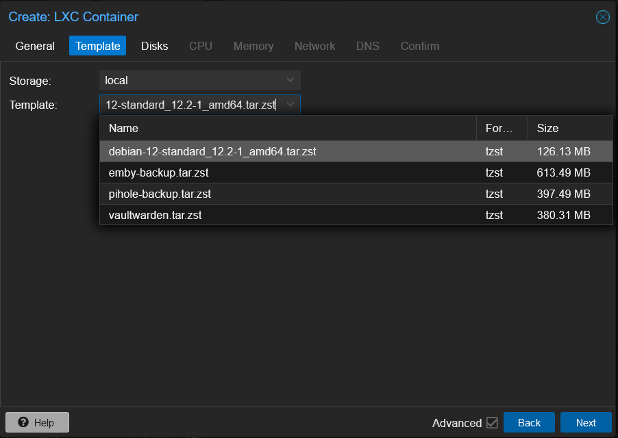Click the Next button

point(586,422)
